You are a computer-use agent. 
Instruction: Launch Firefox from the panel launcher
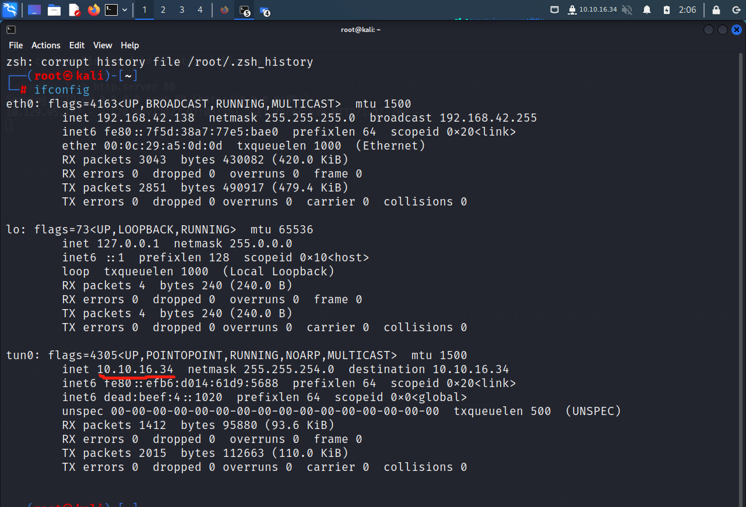coord(94,10)
